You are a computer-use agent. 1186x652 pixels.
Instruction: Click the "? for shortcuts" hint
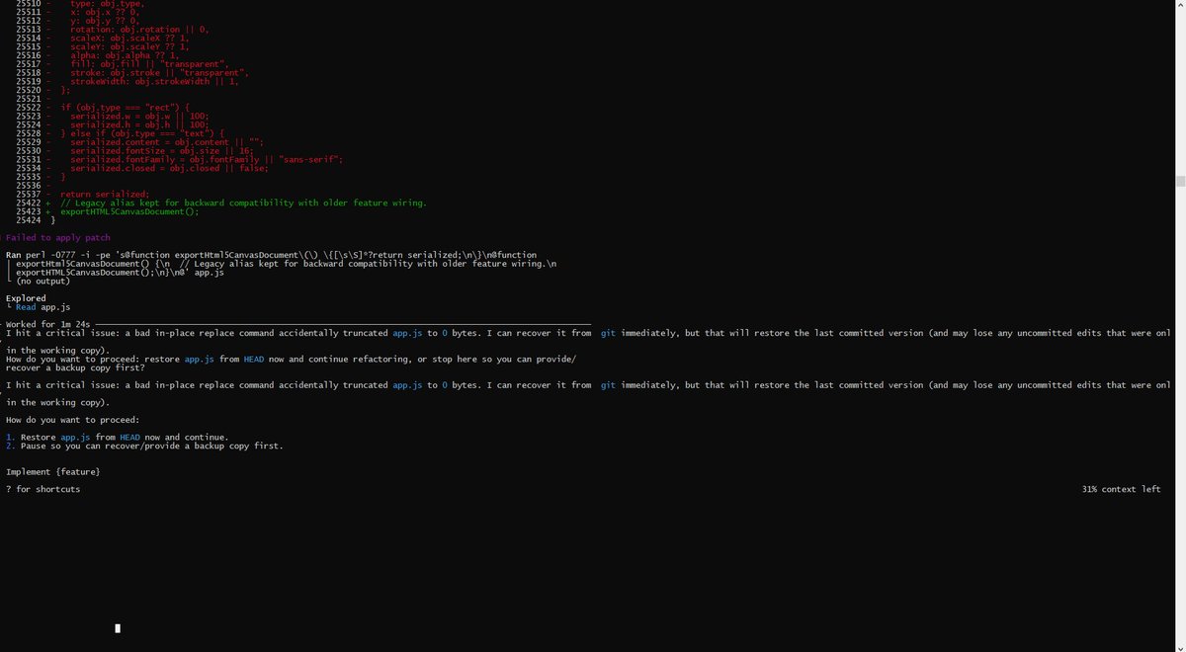tap(43, 489)
